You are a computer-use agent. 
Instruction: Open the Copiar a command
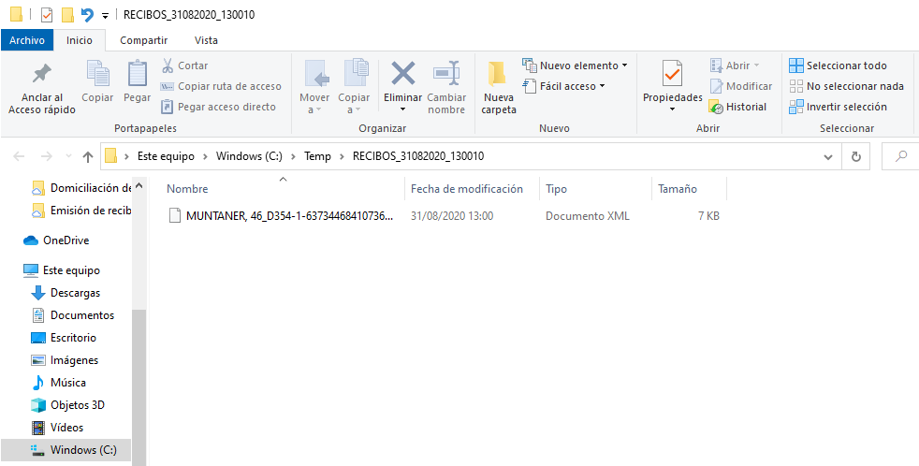click(x=354, y=88)
